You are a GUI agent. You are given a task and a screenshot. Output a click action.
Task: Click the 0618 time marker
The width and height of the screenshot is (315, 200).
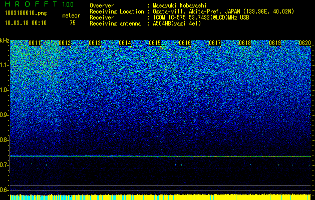[x=245, y=43]
